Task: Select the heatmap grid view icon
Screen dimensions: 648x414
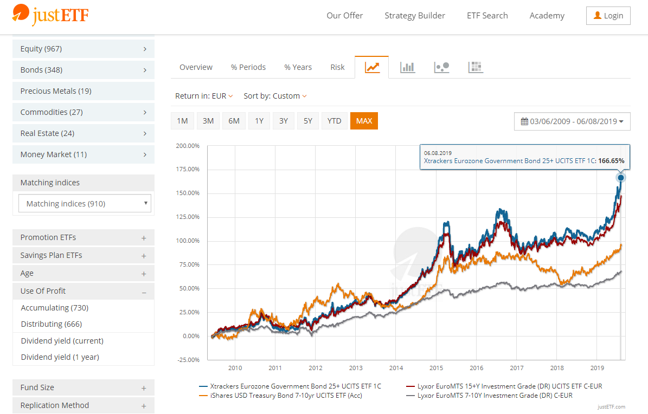Action: click(476, 67)
